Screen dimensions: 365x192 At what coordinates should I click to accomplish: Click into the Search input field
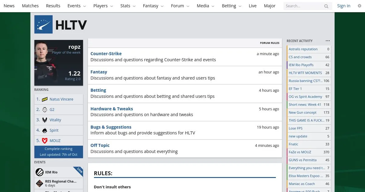304,6
